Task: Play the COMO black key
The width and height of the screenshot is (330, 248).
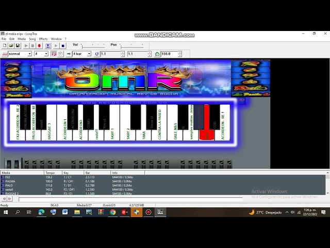Action: click(88, 117)
